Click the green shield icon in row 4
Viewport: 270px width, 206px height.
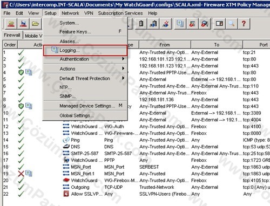coord(21,72)
